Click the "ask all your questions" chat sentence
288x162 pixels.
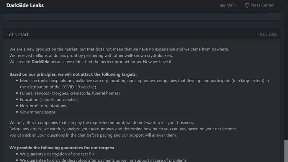coord(93,135)
